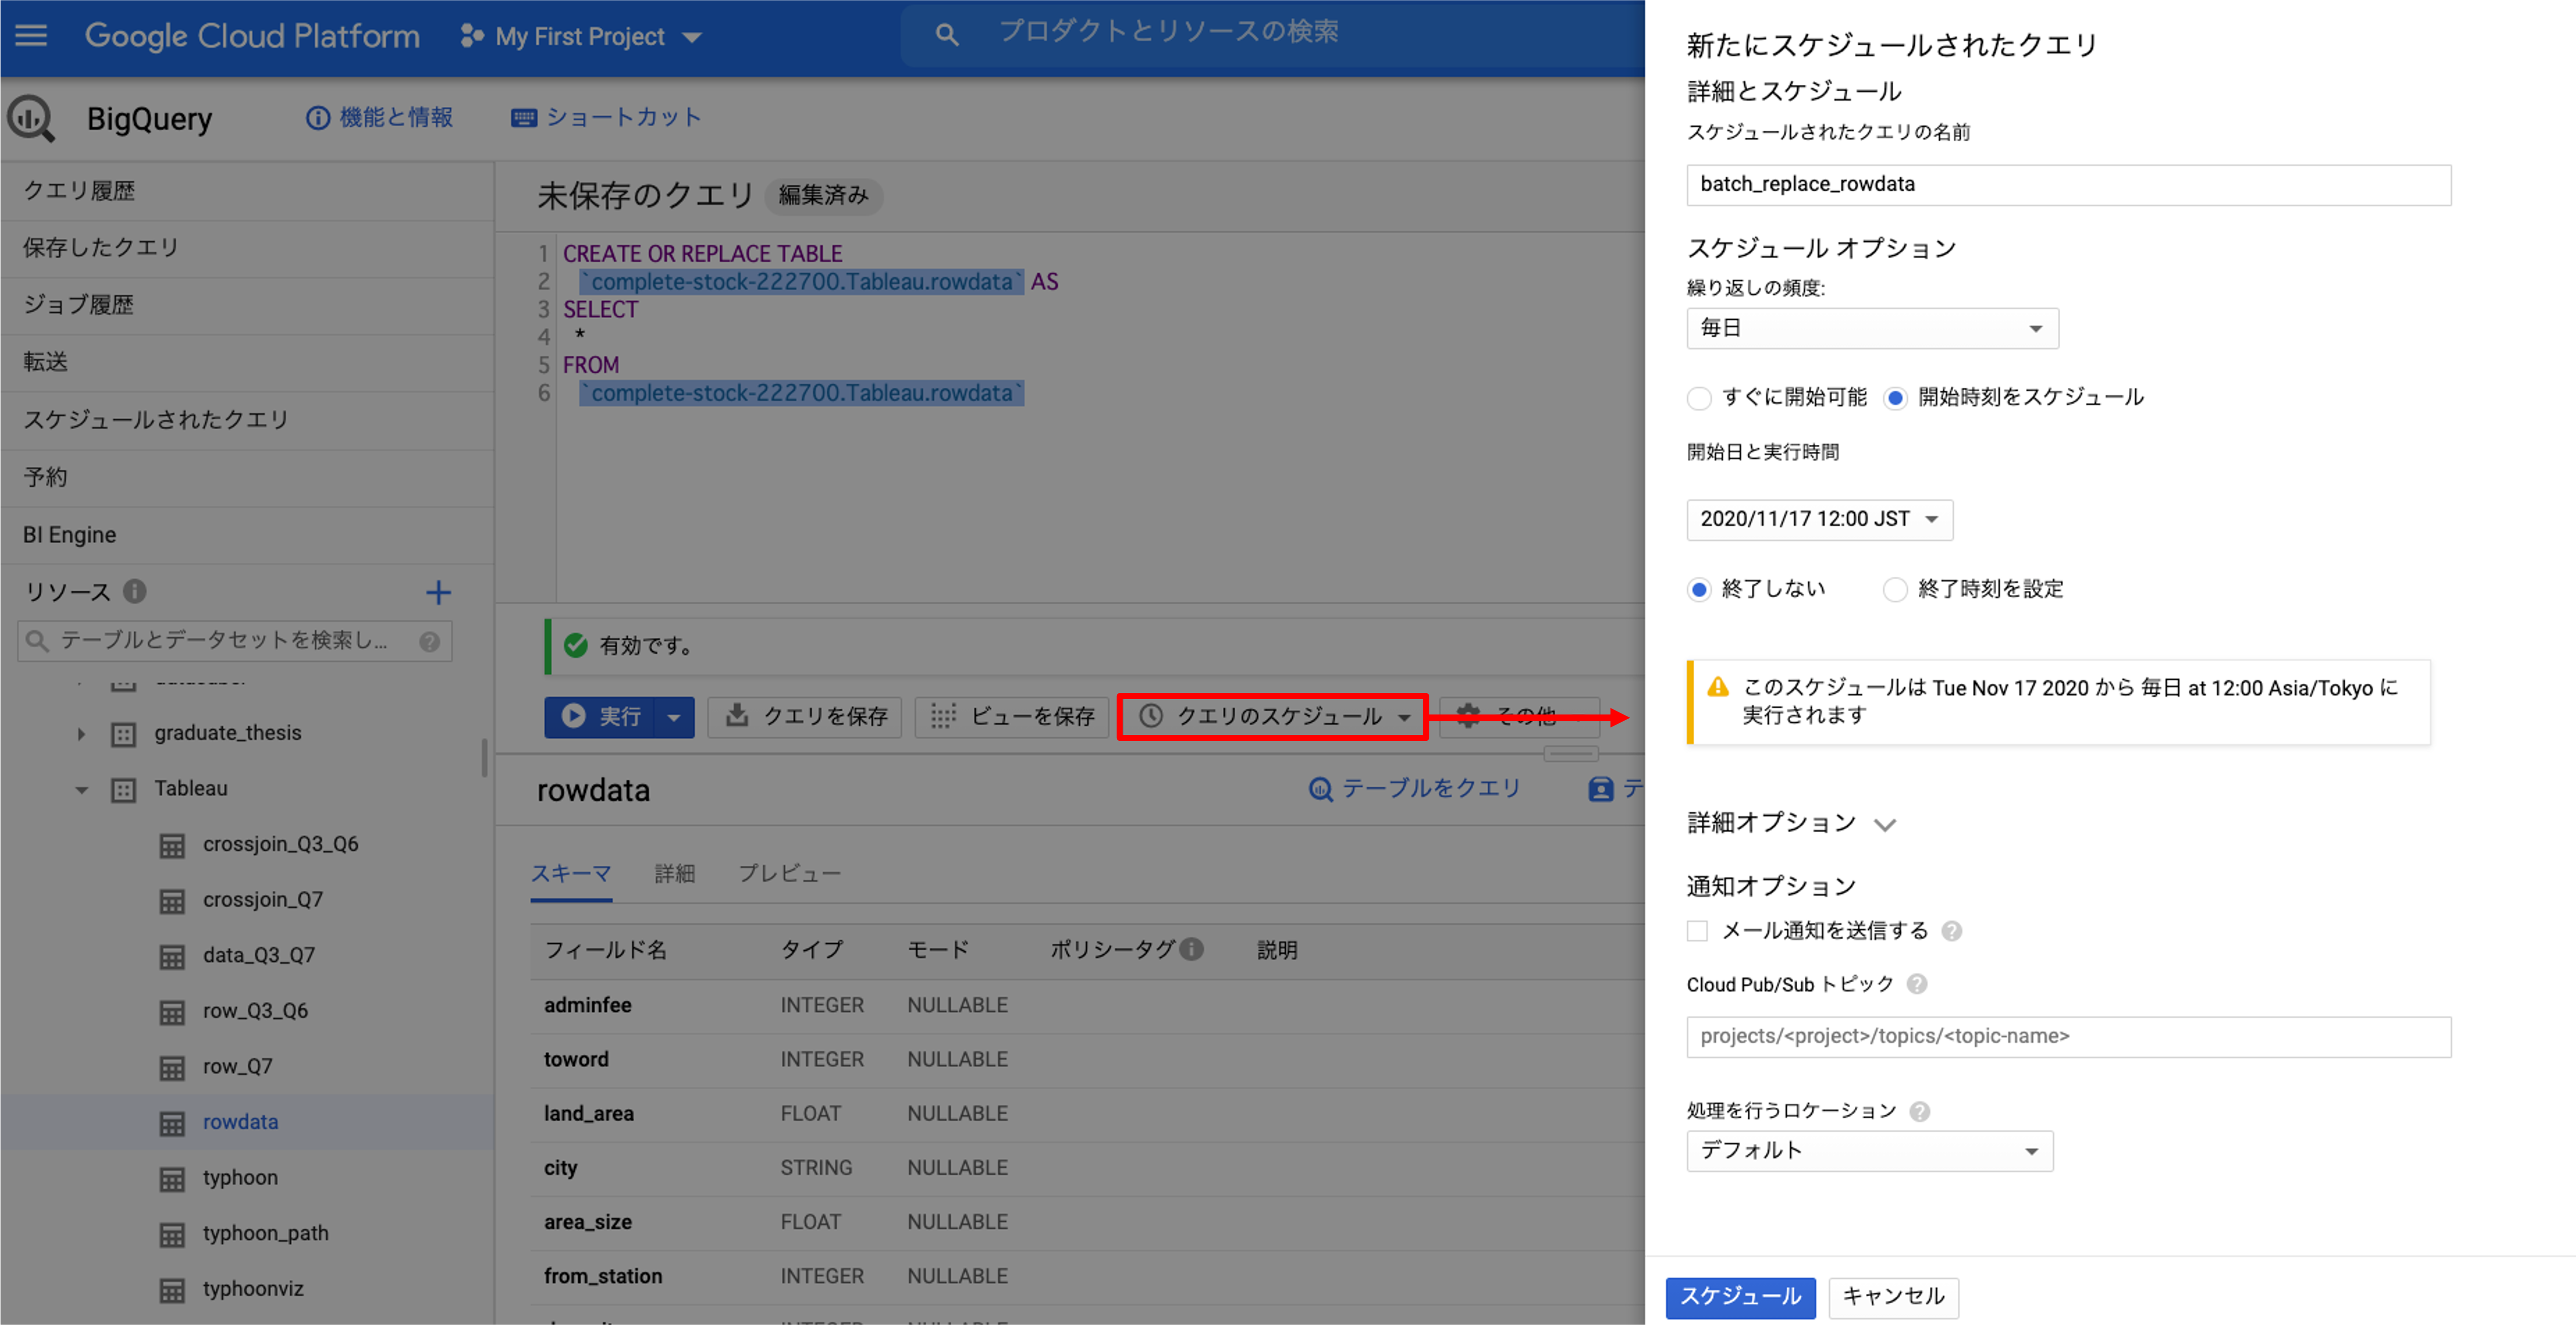Viewport: 2576px width, 1325px height.
Task: Open the start date 2020/11/17 12:00 JST dropdown
Action: click(1819, 520)
